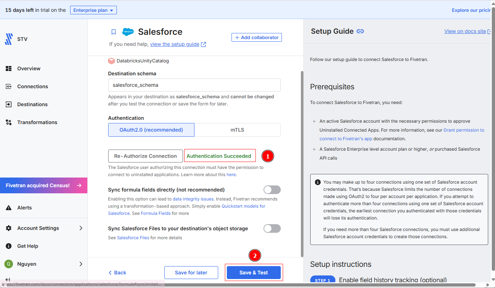This screenshot has width=495, height=288.
Task: Open the Enterprise plan dropdown
Action: click(x=93, y=10)
